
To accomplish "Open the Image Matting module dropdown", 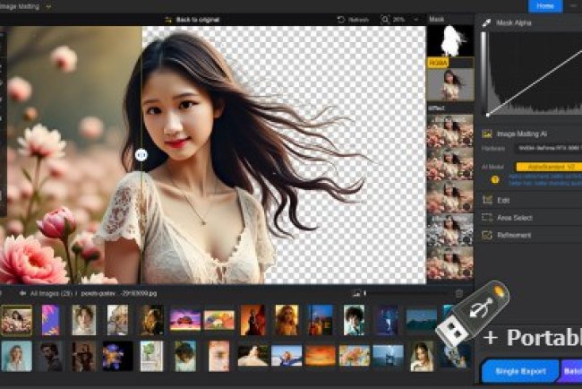I will 48,6.
